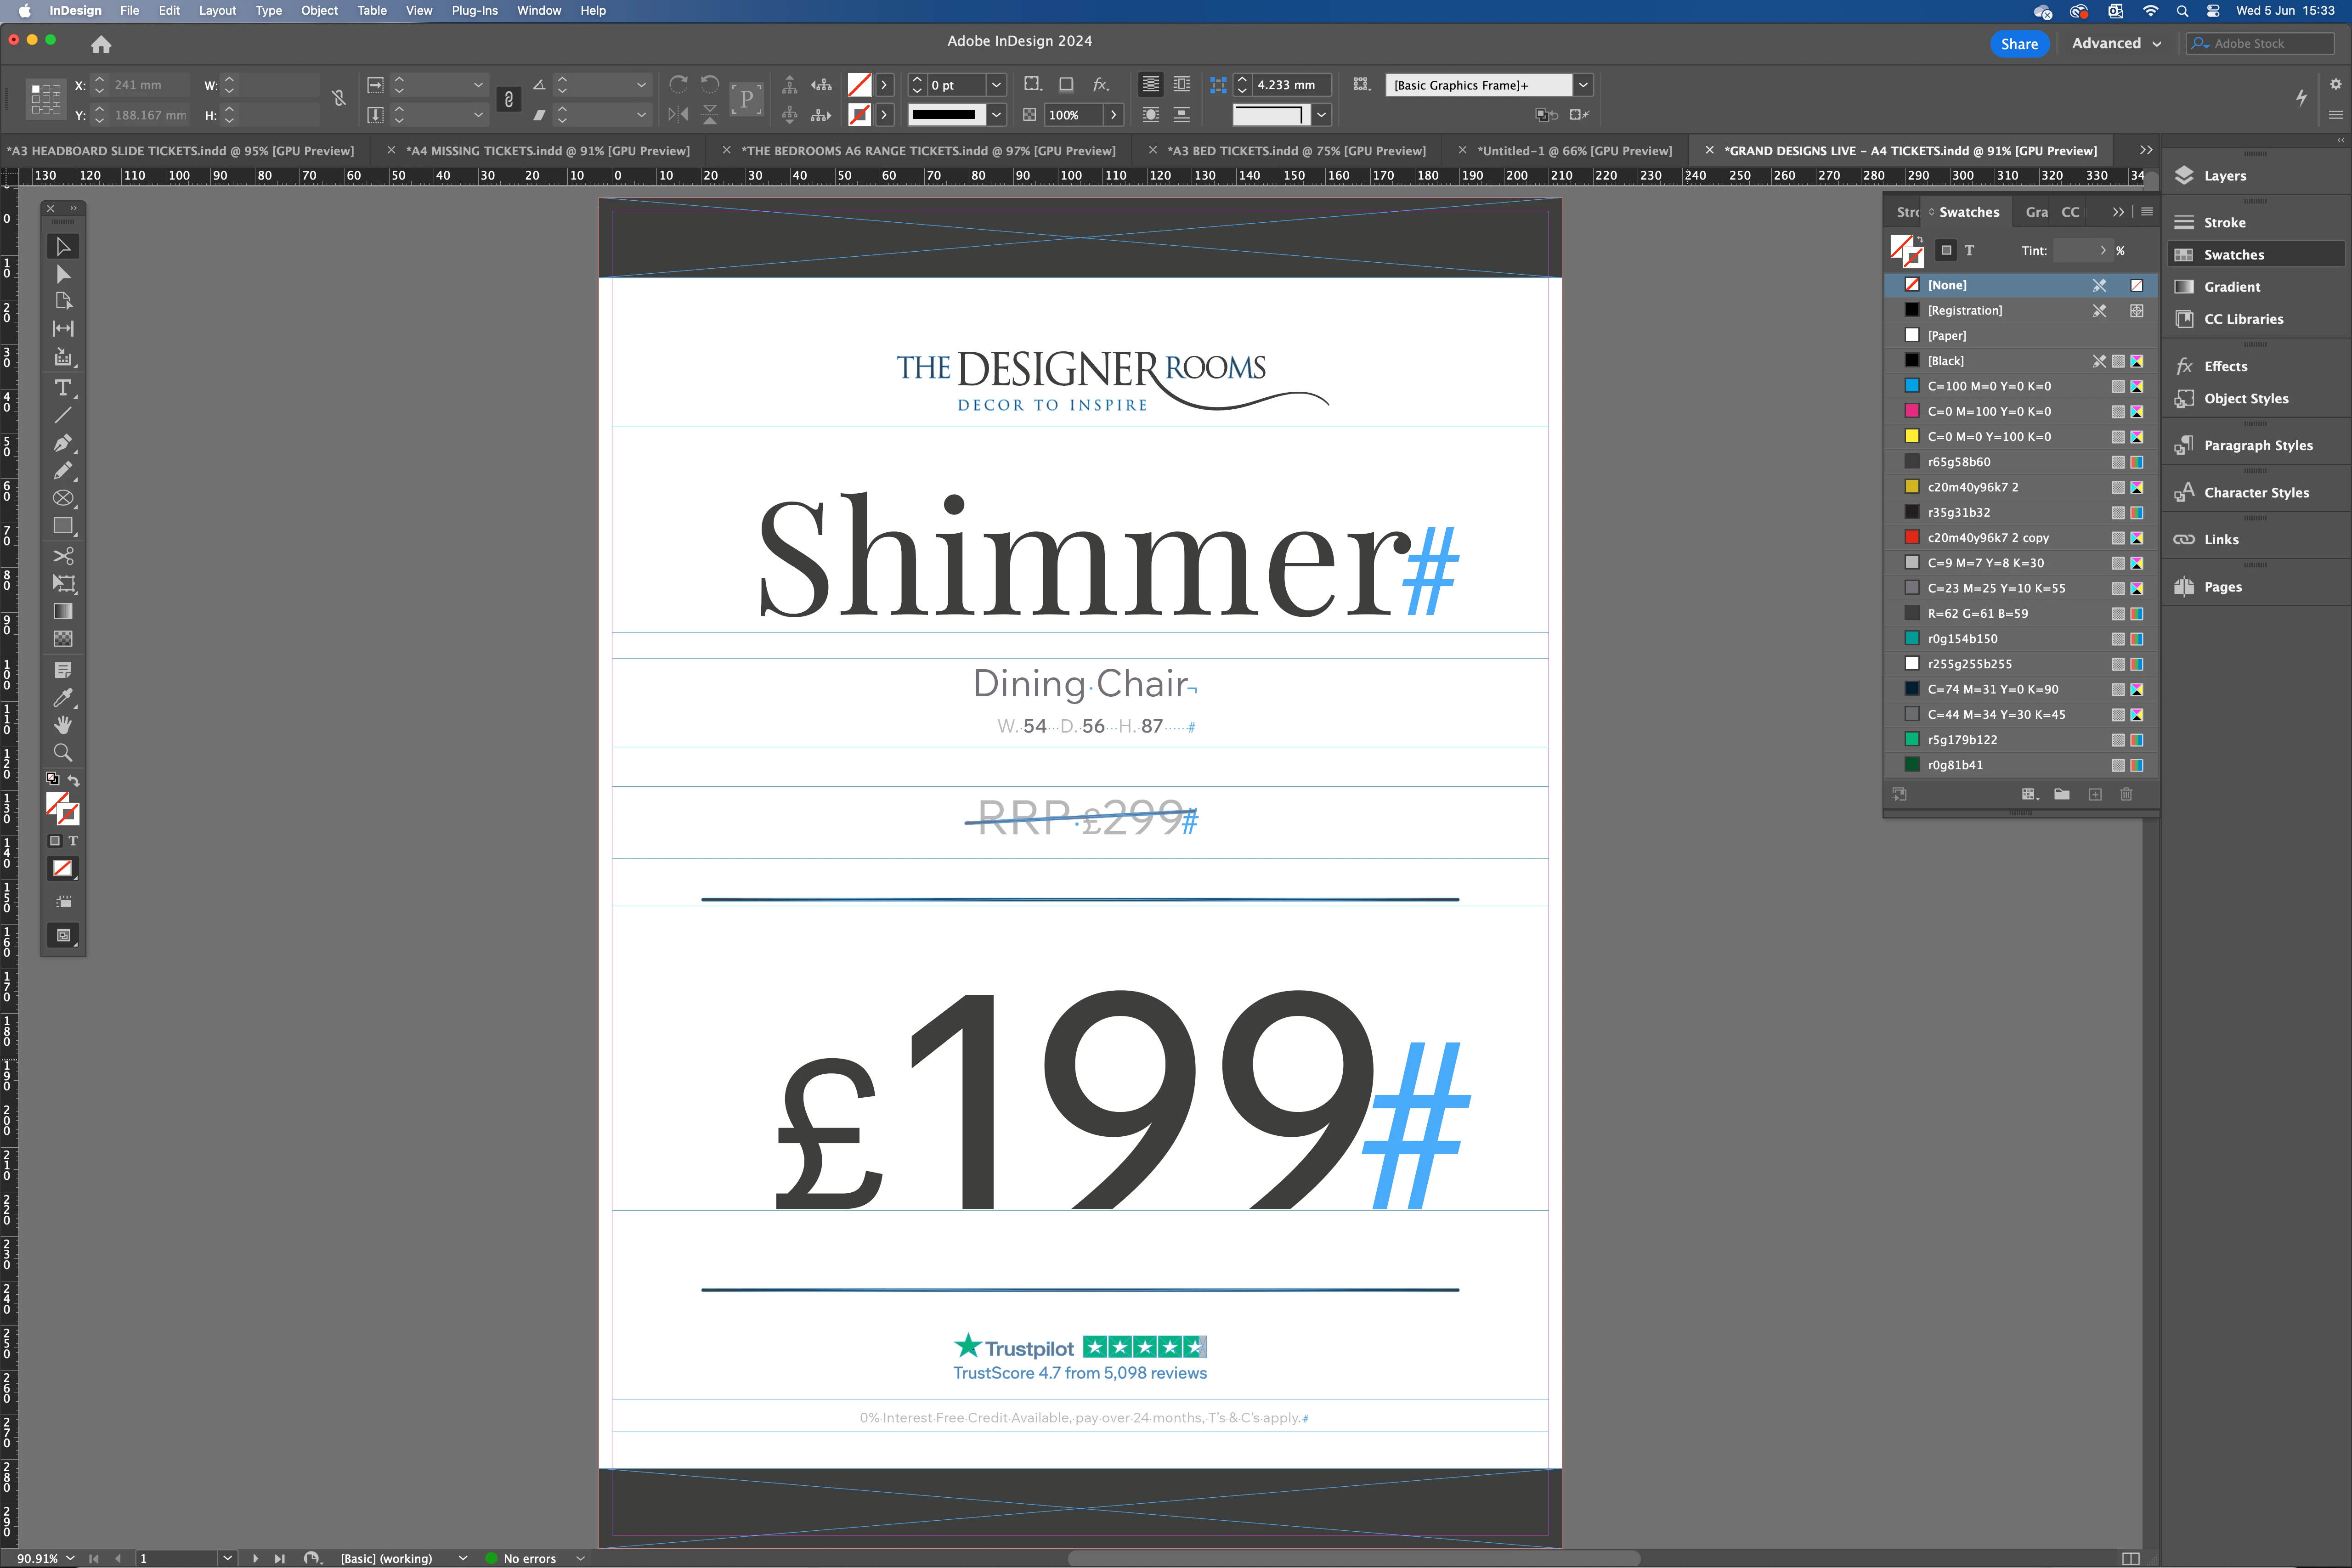Open the Paragraph Styles panel

(2257, 445)
